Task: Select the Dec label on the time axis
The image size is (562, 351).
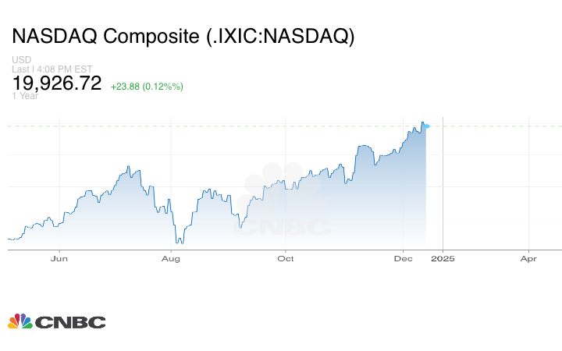Action: coord(403,258)
